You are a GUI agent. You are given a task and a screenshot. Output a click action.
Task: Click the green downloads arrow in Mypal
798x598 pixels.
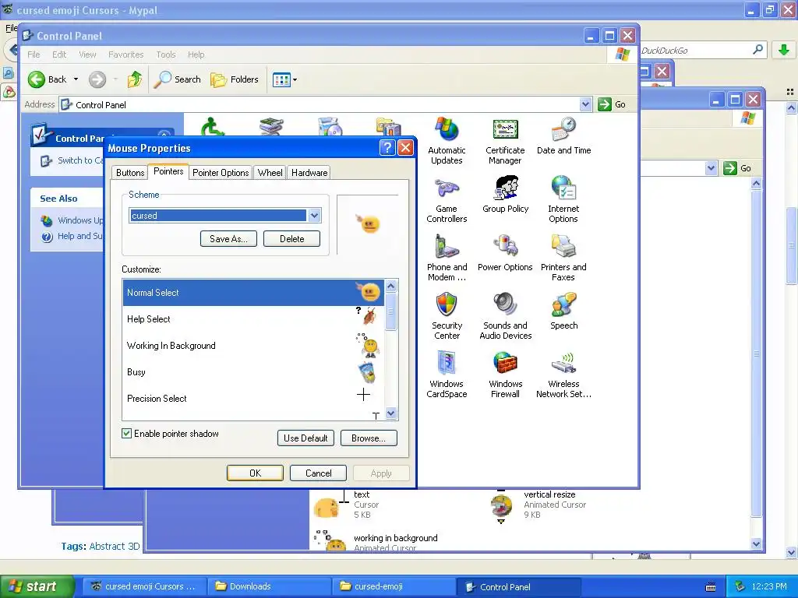(784, 50)
